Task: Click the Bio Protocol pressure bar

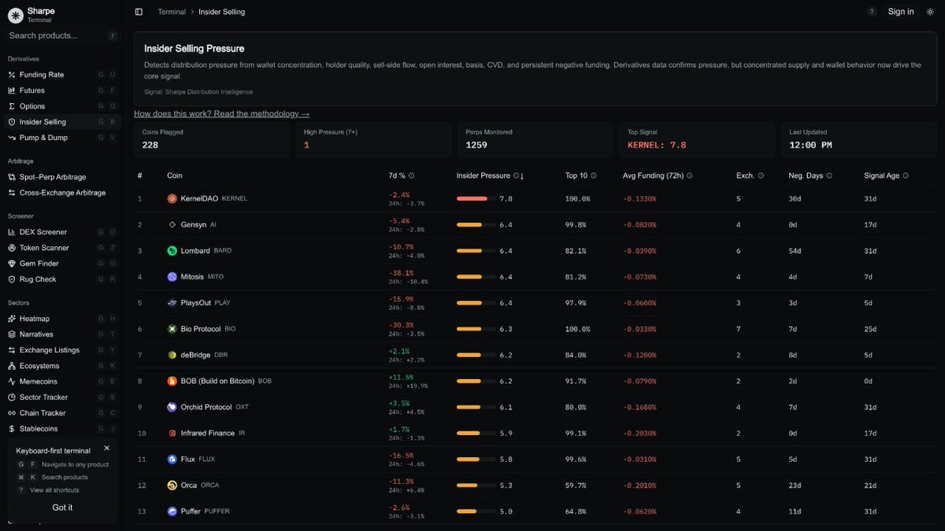Action: point(469,329)
